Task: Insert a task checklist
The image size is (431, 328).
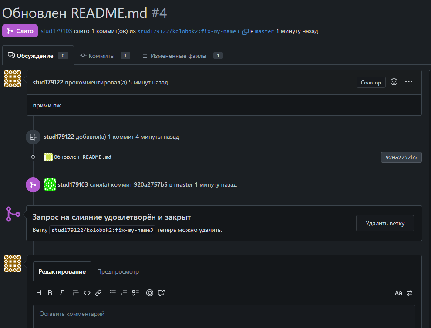Action: click(135, 293)
